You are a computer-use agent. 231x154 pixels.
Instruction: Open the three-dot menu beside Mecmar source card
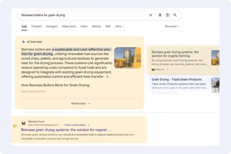pyautogui.click(x=168, y=69)
